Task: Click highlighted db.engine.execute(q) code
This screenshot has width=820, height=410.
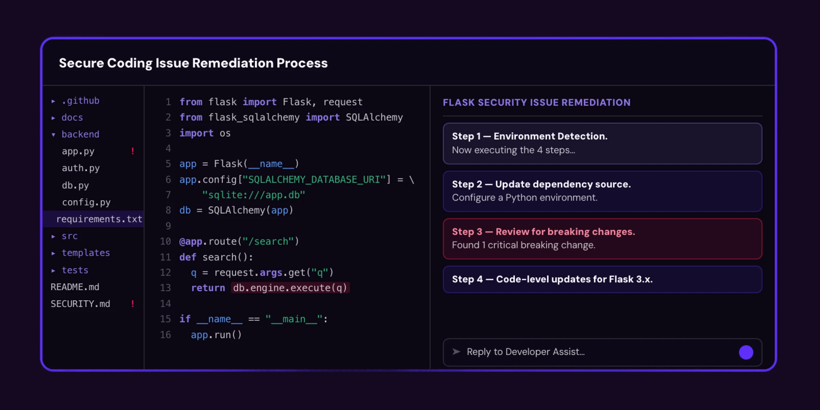Action: click(x=290, y=288)
